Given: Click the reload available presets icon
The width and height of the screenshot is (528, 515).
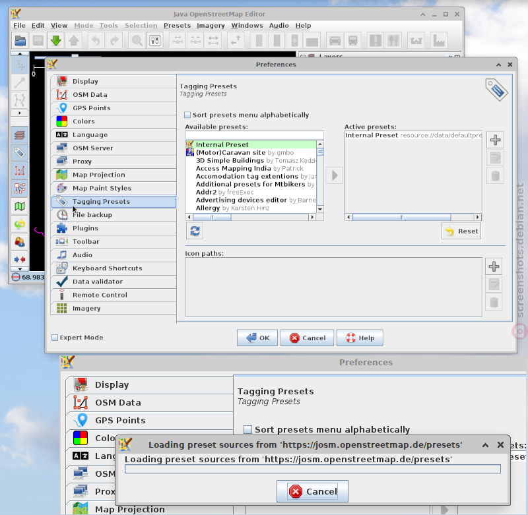Looking at the screenshot, I should point(195,231).
